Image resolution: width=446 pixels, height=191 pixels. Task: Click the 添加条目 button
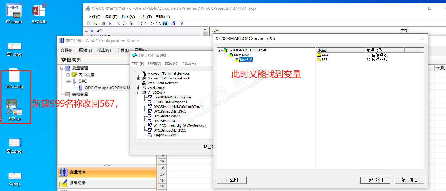(375, 180)
